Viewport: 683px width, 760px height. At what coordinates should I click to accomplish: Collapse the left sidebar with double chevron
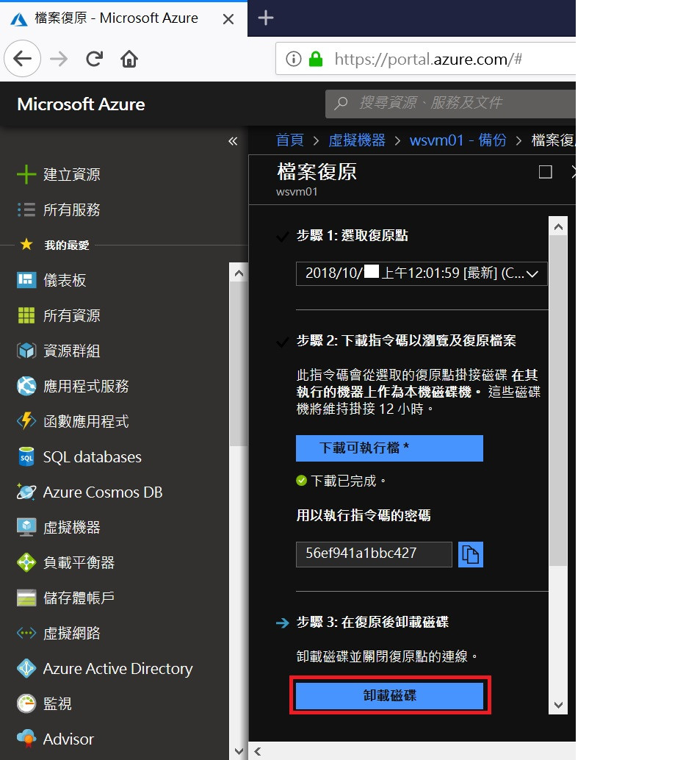click(x=233, y=141)
